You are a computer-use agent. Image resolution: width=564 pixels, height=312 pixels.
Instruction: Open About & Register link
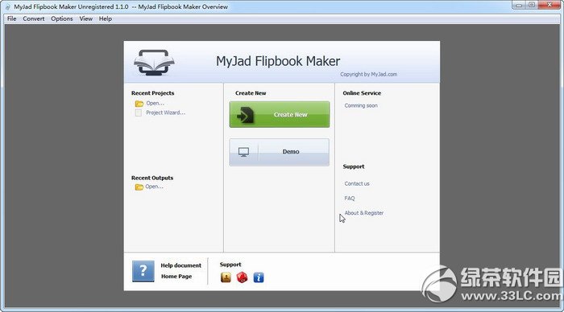364,213
